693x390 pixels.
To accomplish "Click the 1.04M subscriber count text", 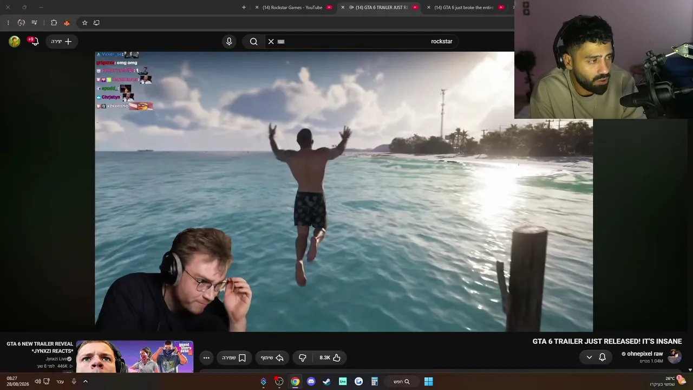I will [x=651, y=361].
